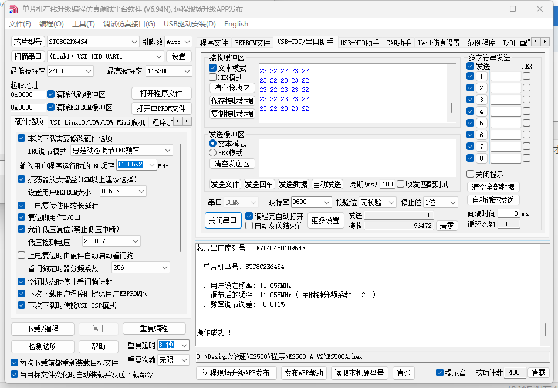Click the first 起始地址 0x0000 field
The width and height of the screenshot is (558, 388).
point(28,94)
